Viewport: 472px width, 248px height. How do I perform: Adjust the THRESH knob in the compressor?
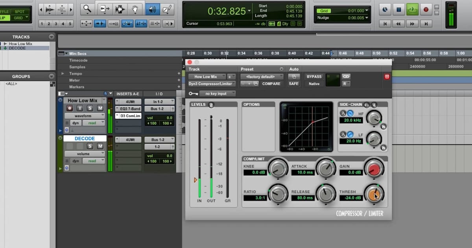coord(374,194)
